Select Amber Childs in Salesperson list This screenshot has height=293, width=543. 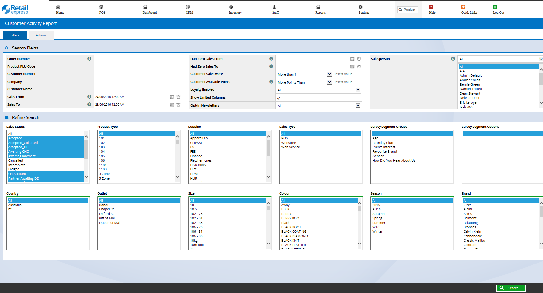point(470,80)
